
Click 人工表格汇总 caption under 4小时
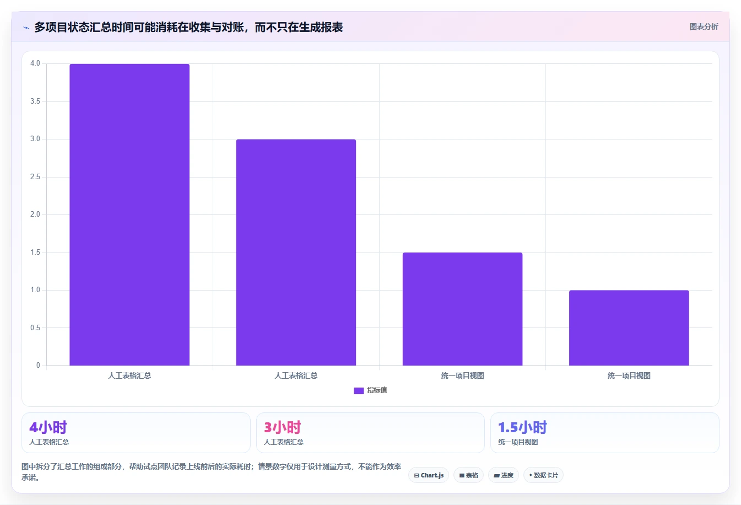(x=49, y=442)
